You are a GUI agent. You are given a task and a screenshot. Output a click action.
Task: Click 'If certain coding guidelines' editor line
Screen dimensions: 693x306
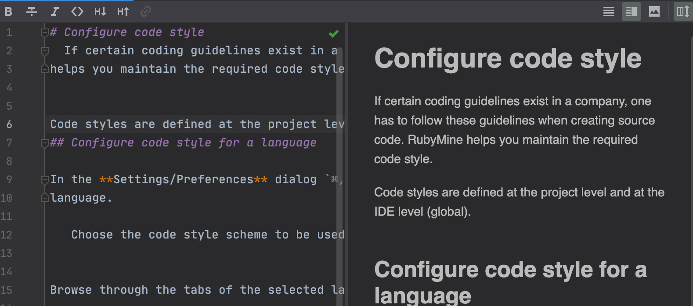(x=201, y=51)
